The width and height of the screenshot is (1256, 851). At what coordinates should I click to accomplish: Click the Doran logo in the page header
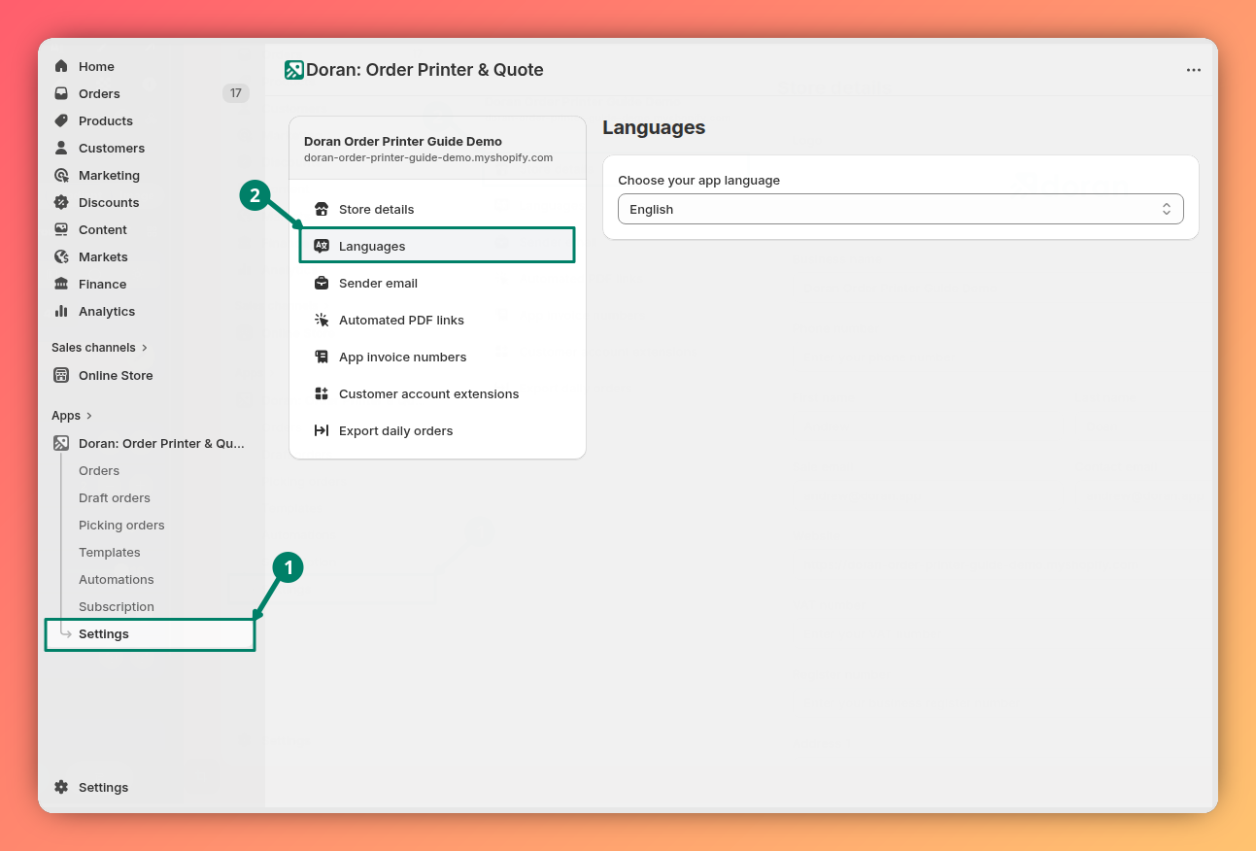[x=293, y=70]
